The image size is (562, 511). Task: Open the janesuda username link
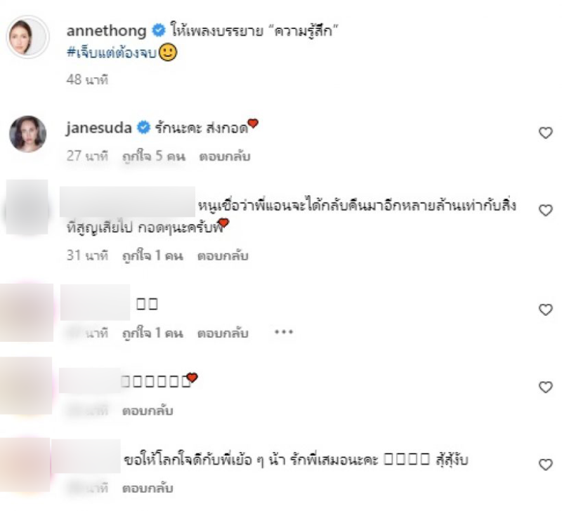pos(99,128)
